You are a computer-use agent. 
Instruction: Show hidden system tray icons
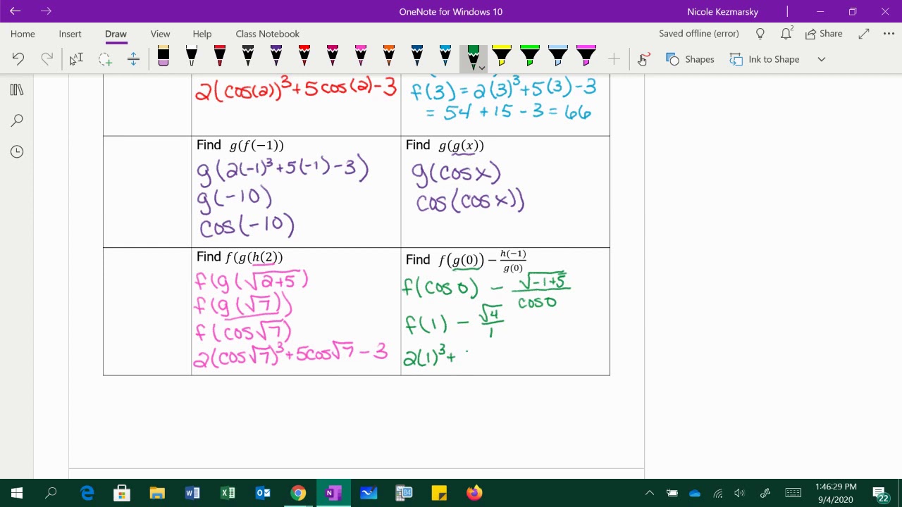click(x=650, y=493)
